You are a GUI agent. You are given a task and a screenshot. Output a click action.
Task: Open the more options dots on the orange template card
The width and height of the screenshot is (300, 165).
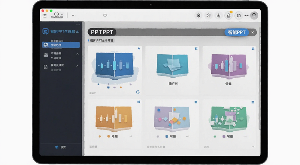coord(130,136)
